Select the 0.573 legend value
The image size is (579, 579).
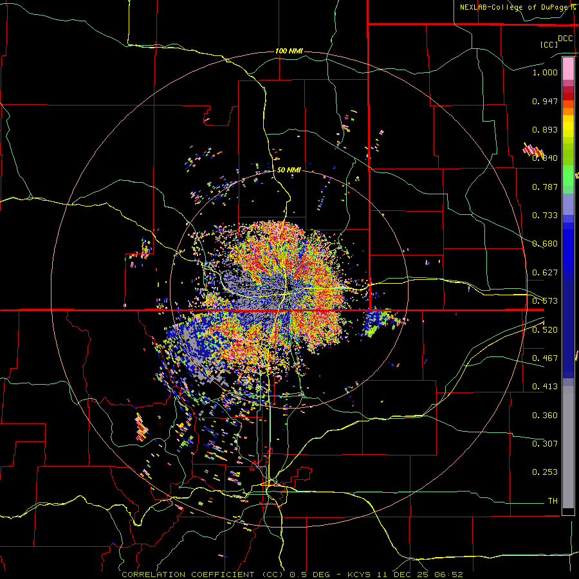click(x=545, y=301)
